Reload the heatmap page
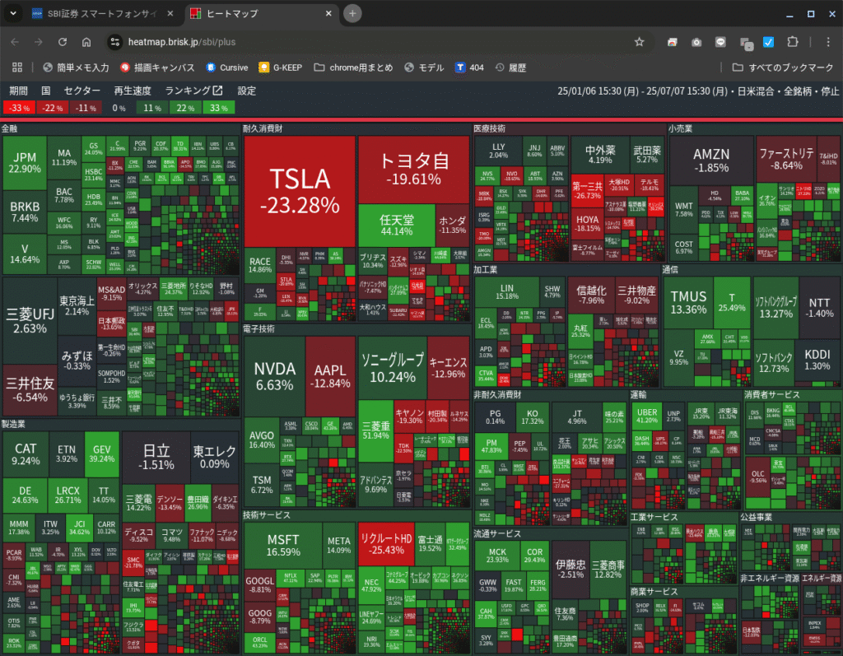Screen dimensions: 843x656 (63, 42)
